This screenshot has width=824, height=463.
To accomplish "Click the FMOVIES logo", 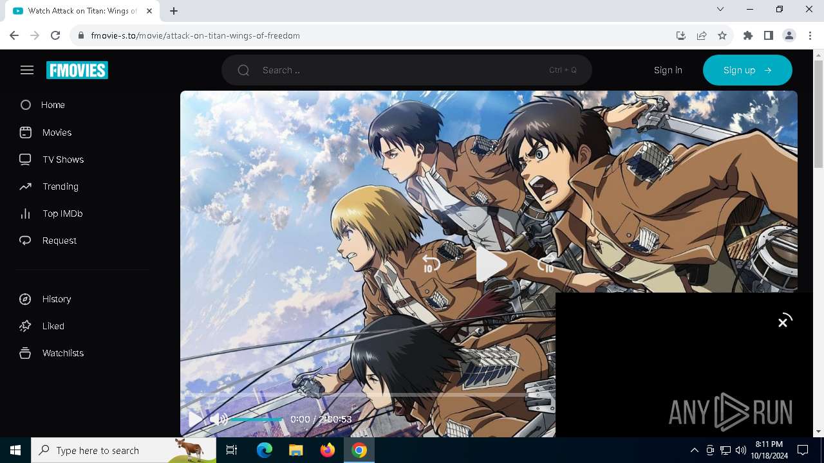I will point(77,70).
